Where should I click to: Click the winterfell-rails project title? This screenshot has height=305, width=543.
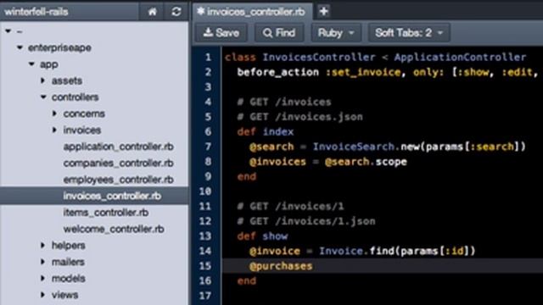point(36,12)
